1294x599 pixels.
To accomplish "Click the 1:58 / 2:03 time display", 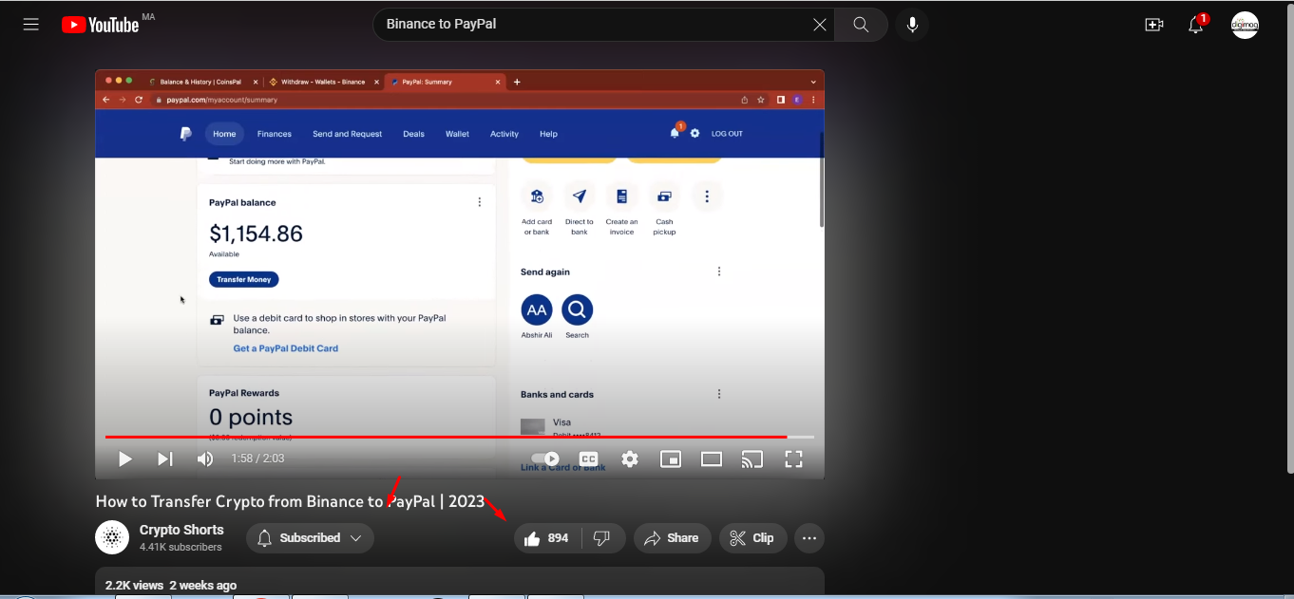I will click(257, 459).
